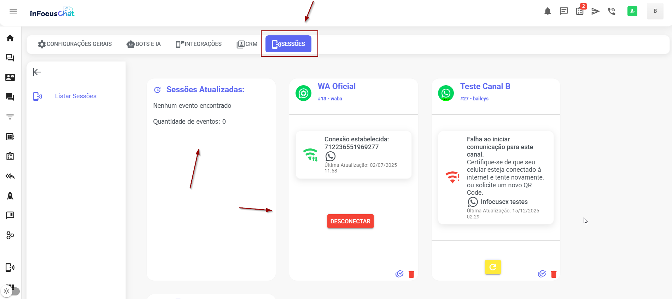The image size is (672, 299).
Task: Open the user avatar B menu
Action: click(x=655, y=11)
